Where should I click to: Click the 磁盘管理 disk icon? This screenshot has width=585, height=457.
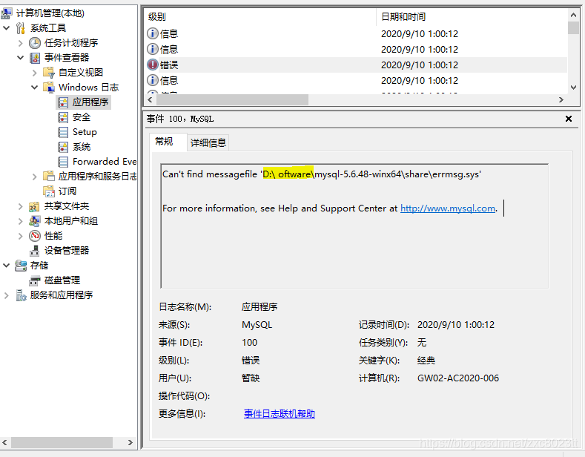[35, 280]
